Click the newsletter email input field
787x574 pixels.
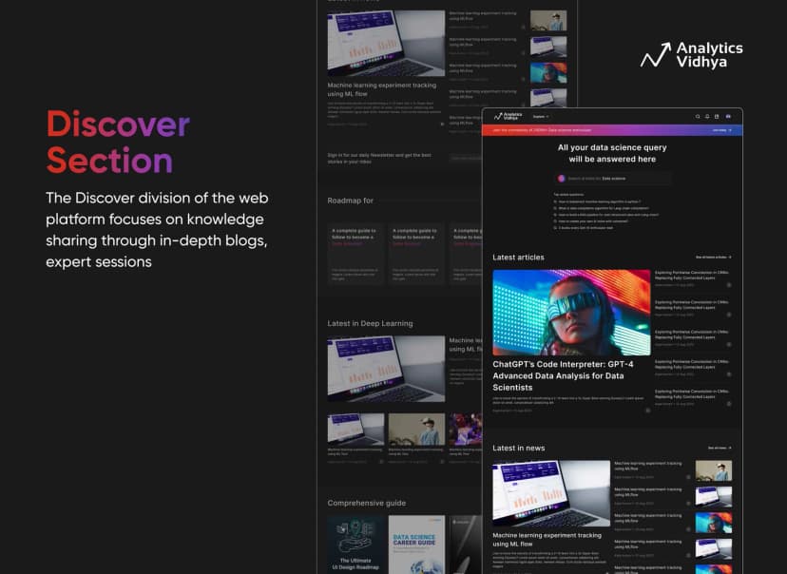tap(464, 158)
